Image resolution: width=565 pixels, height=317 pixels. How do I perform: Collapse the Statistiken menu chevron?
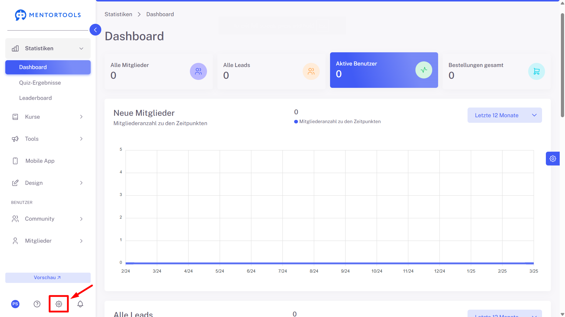point(81,48)
